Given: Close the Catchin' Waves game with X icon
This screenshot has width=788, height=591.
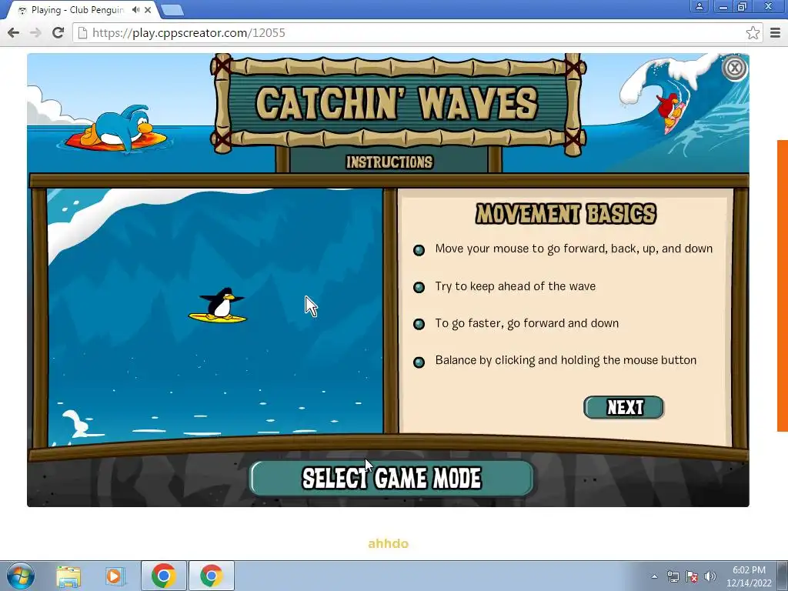Looking at the screenshot, I should (x=734, y=68).
